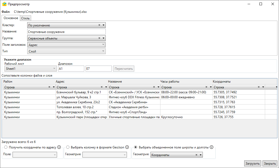Clear the Кластер selection with the x icon
279x168 pixels.
[x=99, y=25]
